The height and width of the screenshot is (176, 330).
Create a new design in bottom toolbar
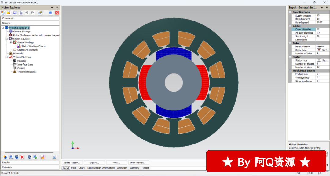pos(5,157)
